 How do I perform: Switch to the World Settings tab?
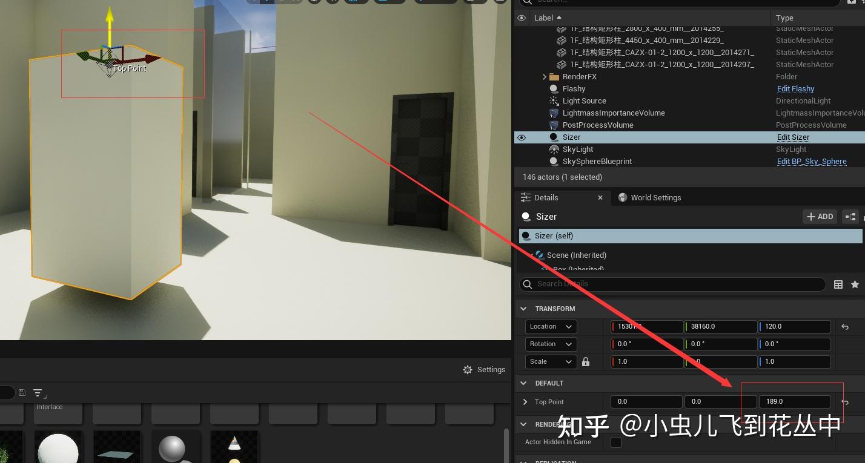click(655, 197)
